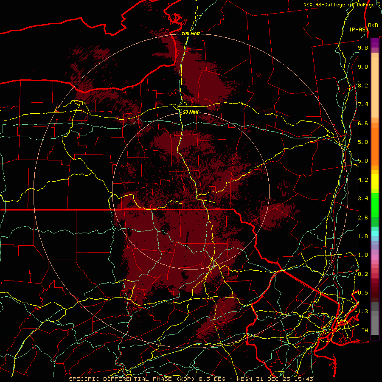Click the "100 NMI" range ring label
This screenshot has height=382, width=382.
tap(191, 34)
